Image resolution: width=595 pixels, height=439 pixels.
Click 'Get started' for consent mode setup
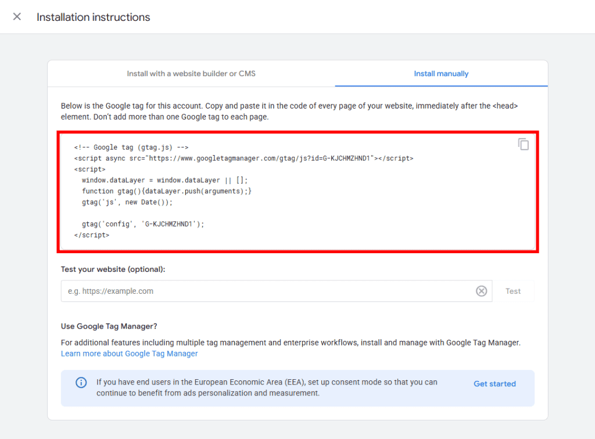coord(494,384)
